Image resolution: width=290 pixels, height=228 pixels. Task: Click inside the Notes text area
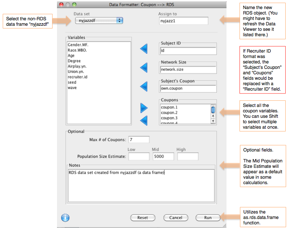141,186
